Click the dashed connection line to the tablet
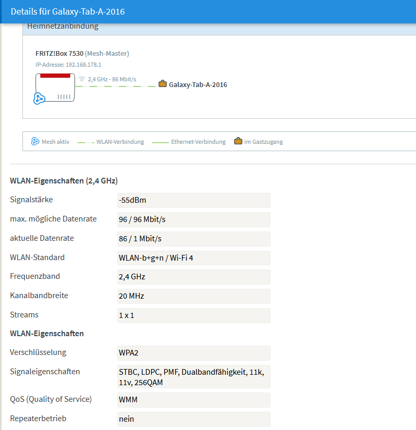 [x=115, y=87]
